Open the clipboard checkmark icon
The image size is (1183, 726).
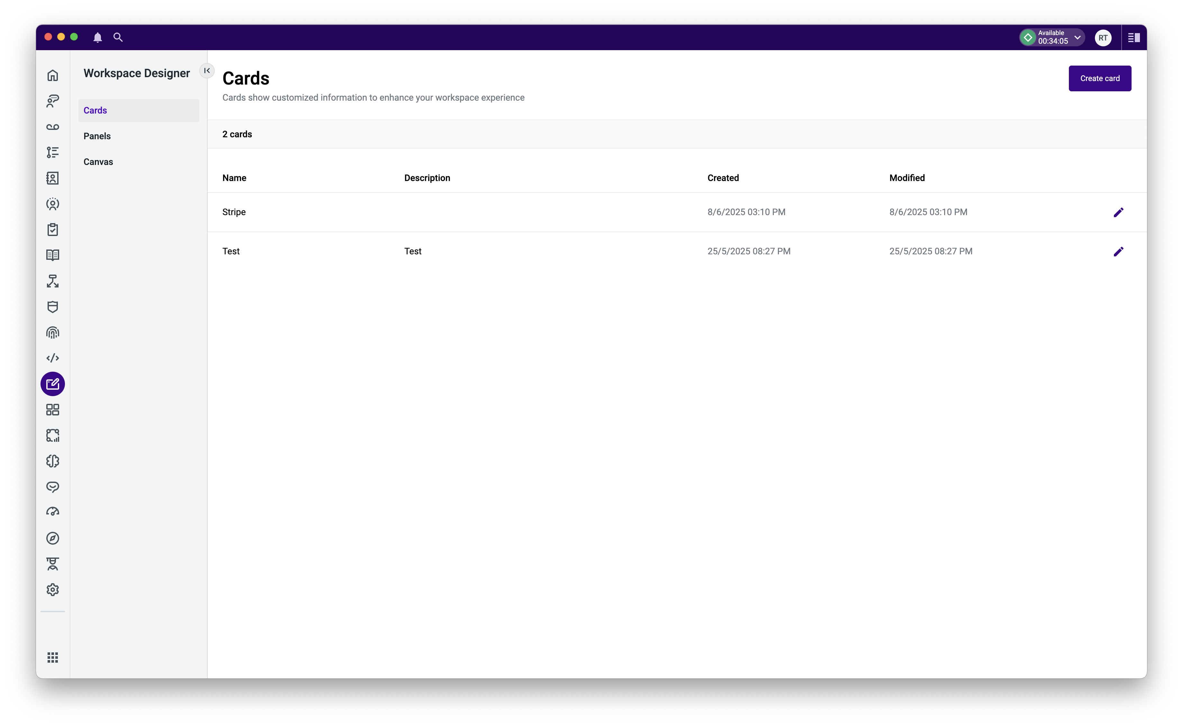(x=53, y=230)
